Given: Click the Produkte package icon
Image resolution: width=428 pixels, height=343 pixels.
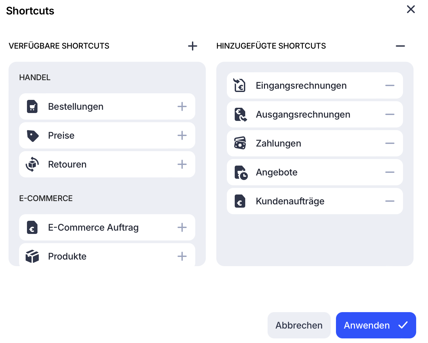Looking at the screenshot, I should click(32, 256).
